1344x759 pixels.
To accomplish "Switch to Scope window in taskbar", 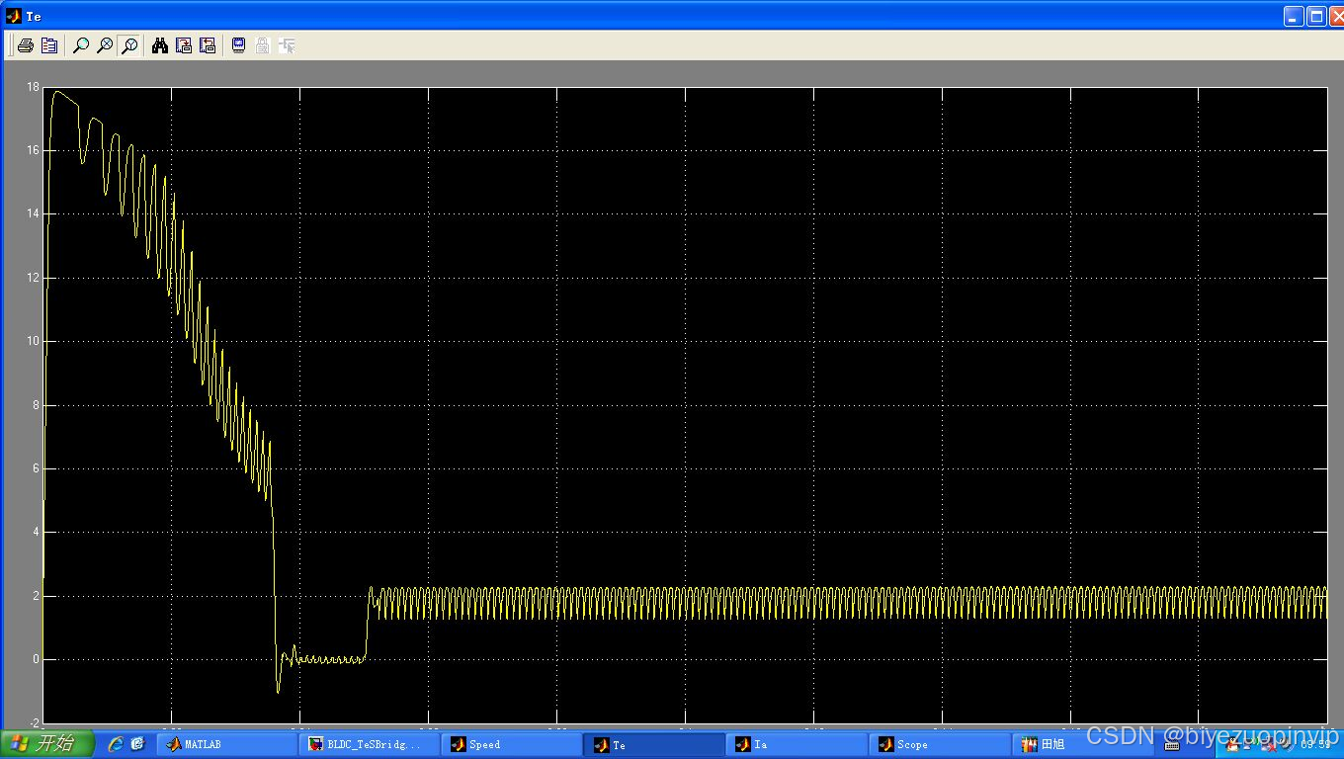I will [x=940, y=744].
